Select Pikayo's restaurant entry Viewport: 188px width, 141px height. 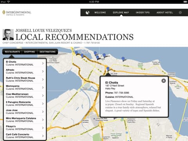point(25,128)
